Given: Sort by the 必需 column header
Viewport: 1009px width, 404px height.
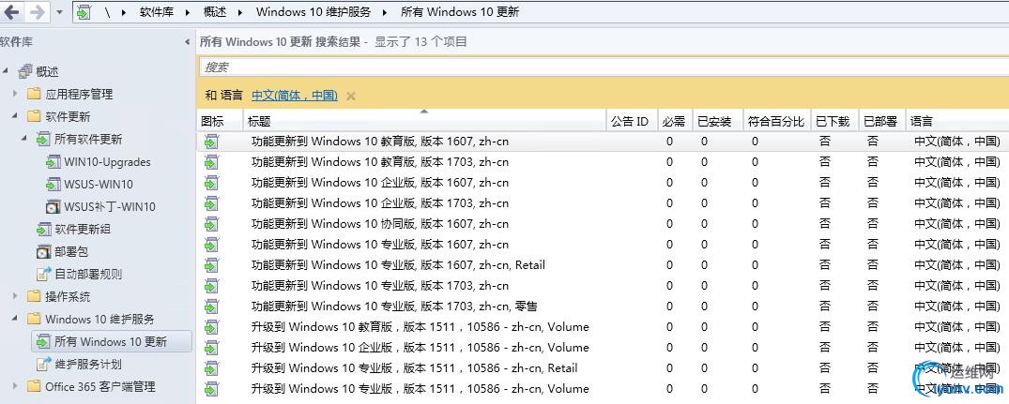Looking at the screenshot, I should [675, 122].
